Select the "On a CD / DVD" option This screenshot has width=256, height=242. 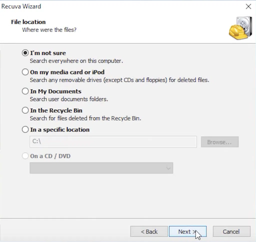[25, 156]
